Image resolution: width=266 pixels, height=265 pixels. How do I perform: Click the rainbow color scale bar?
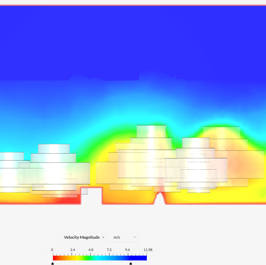pyautogui.click(x=100, y=258)
